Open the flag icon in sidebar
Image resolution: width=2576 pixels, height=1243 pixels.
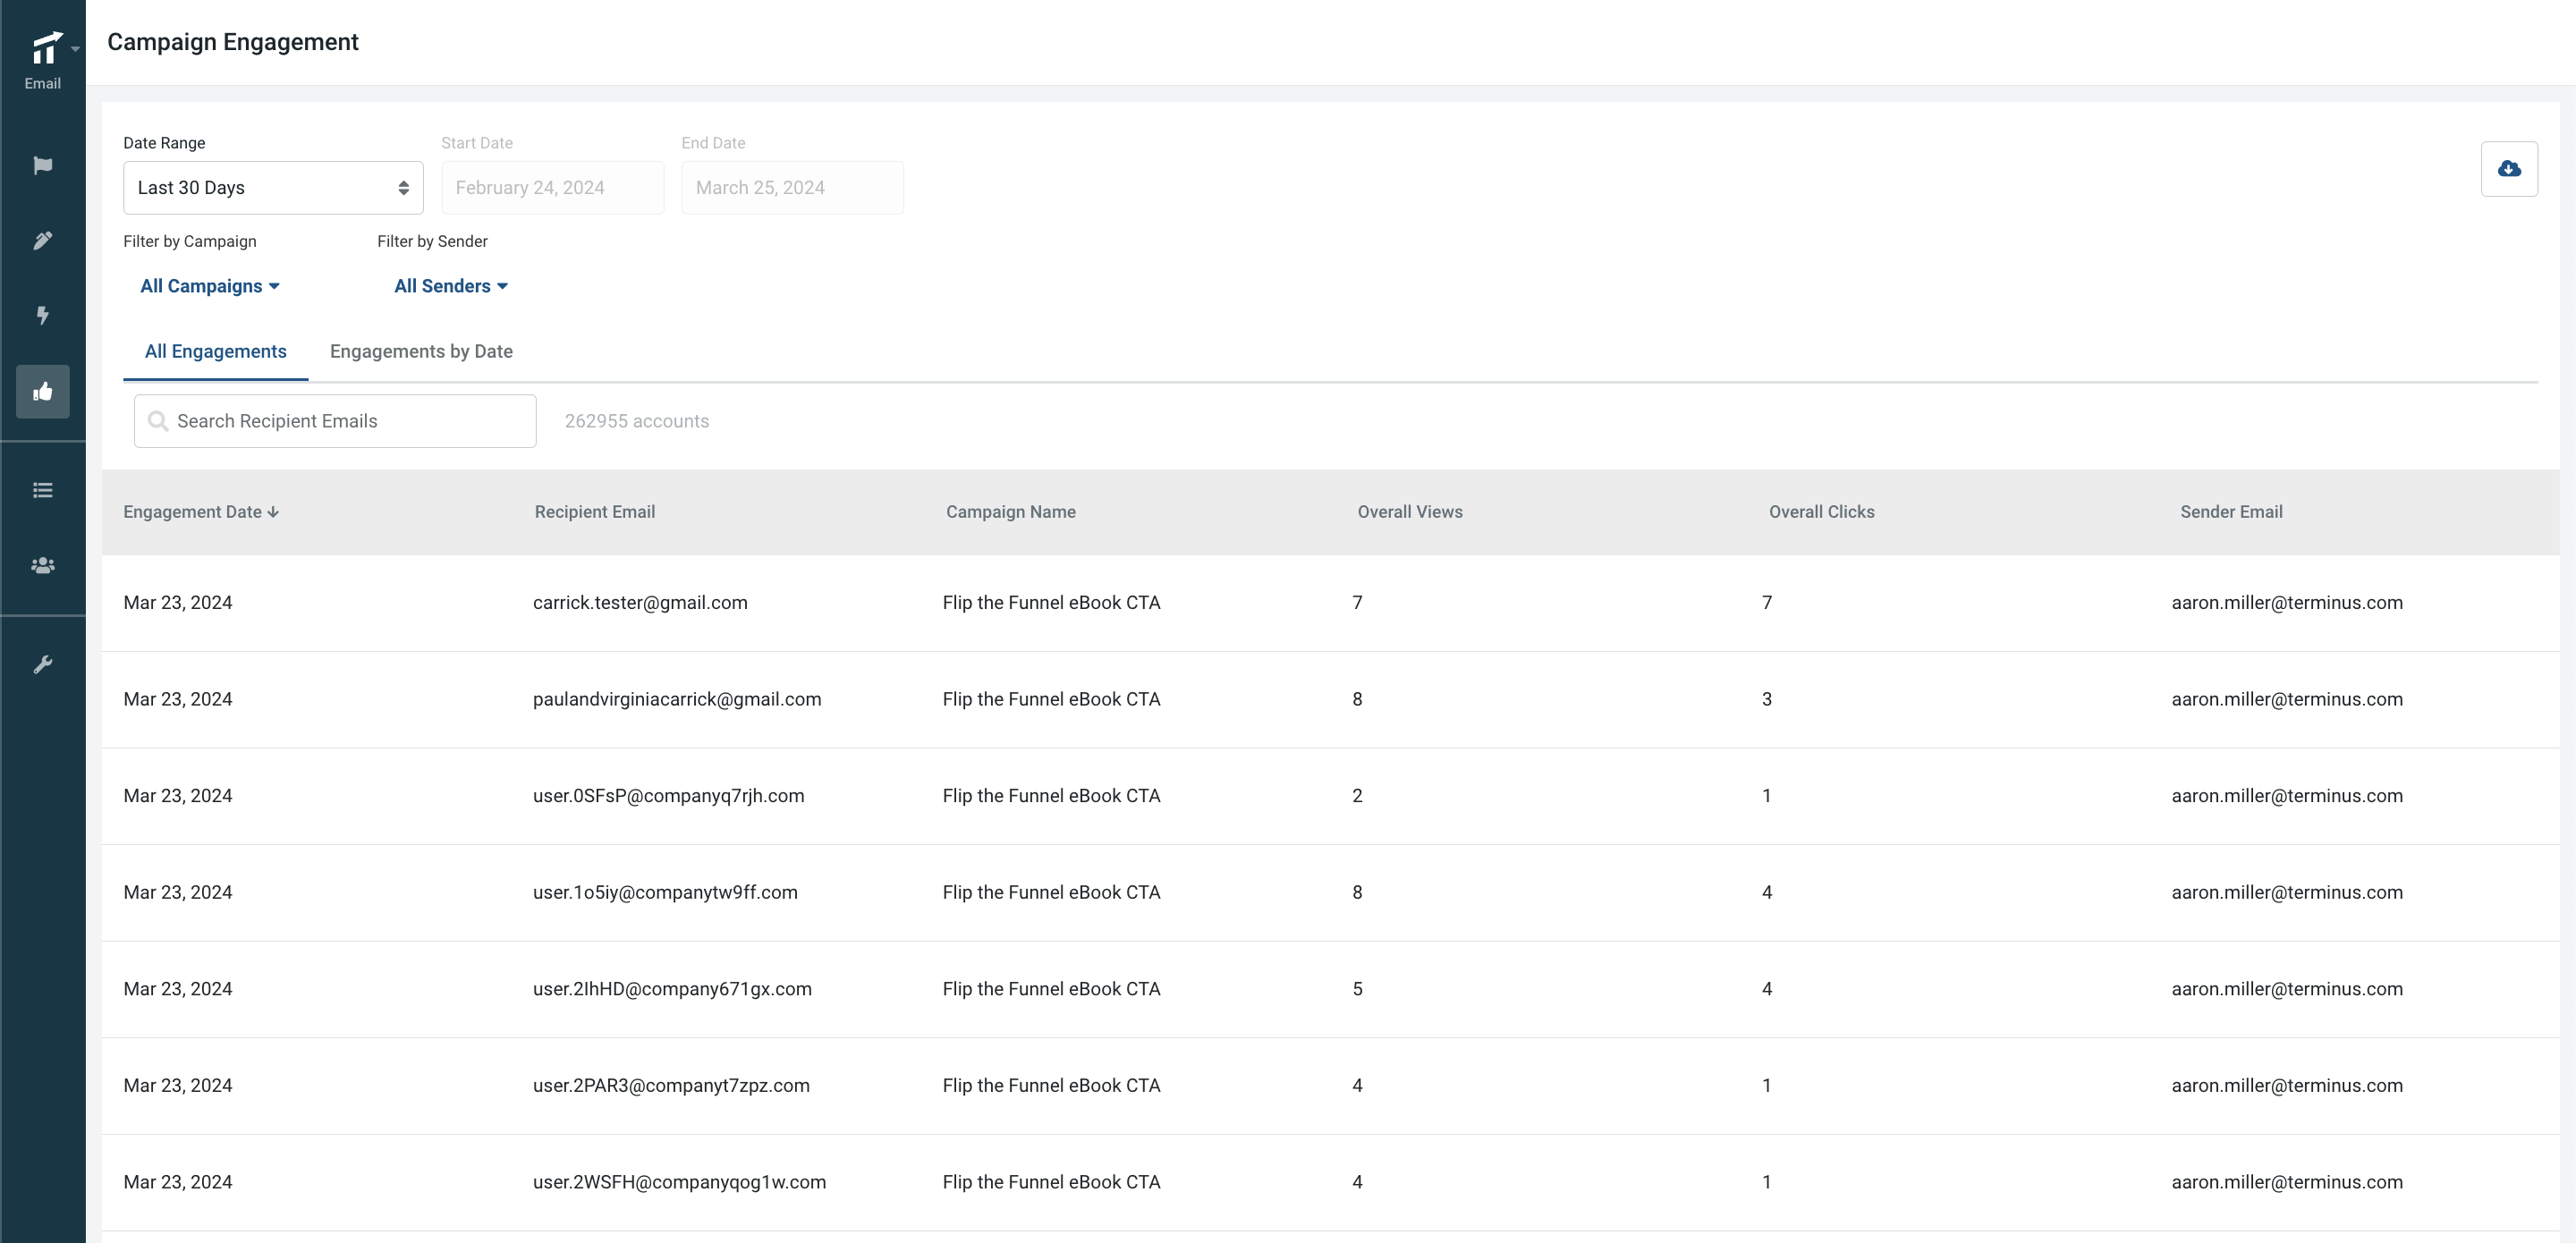coord(43,165)
